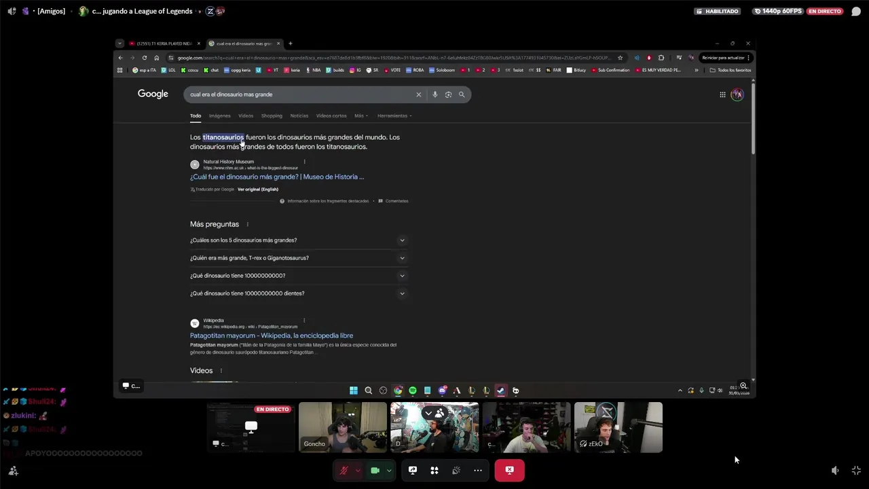Select zEkO's video thumbnail
869x489 pixels.
point(618,427)
